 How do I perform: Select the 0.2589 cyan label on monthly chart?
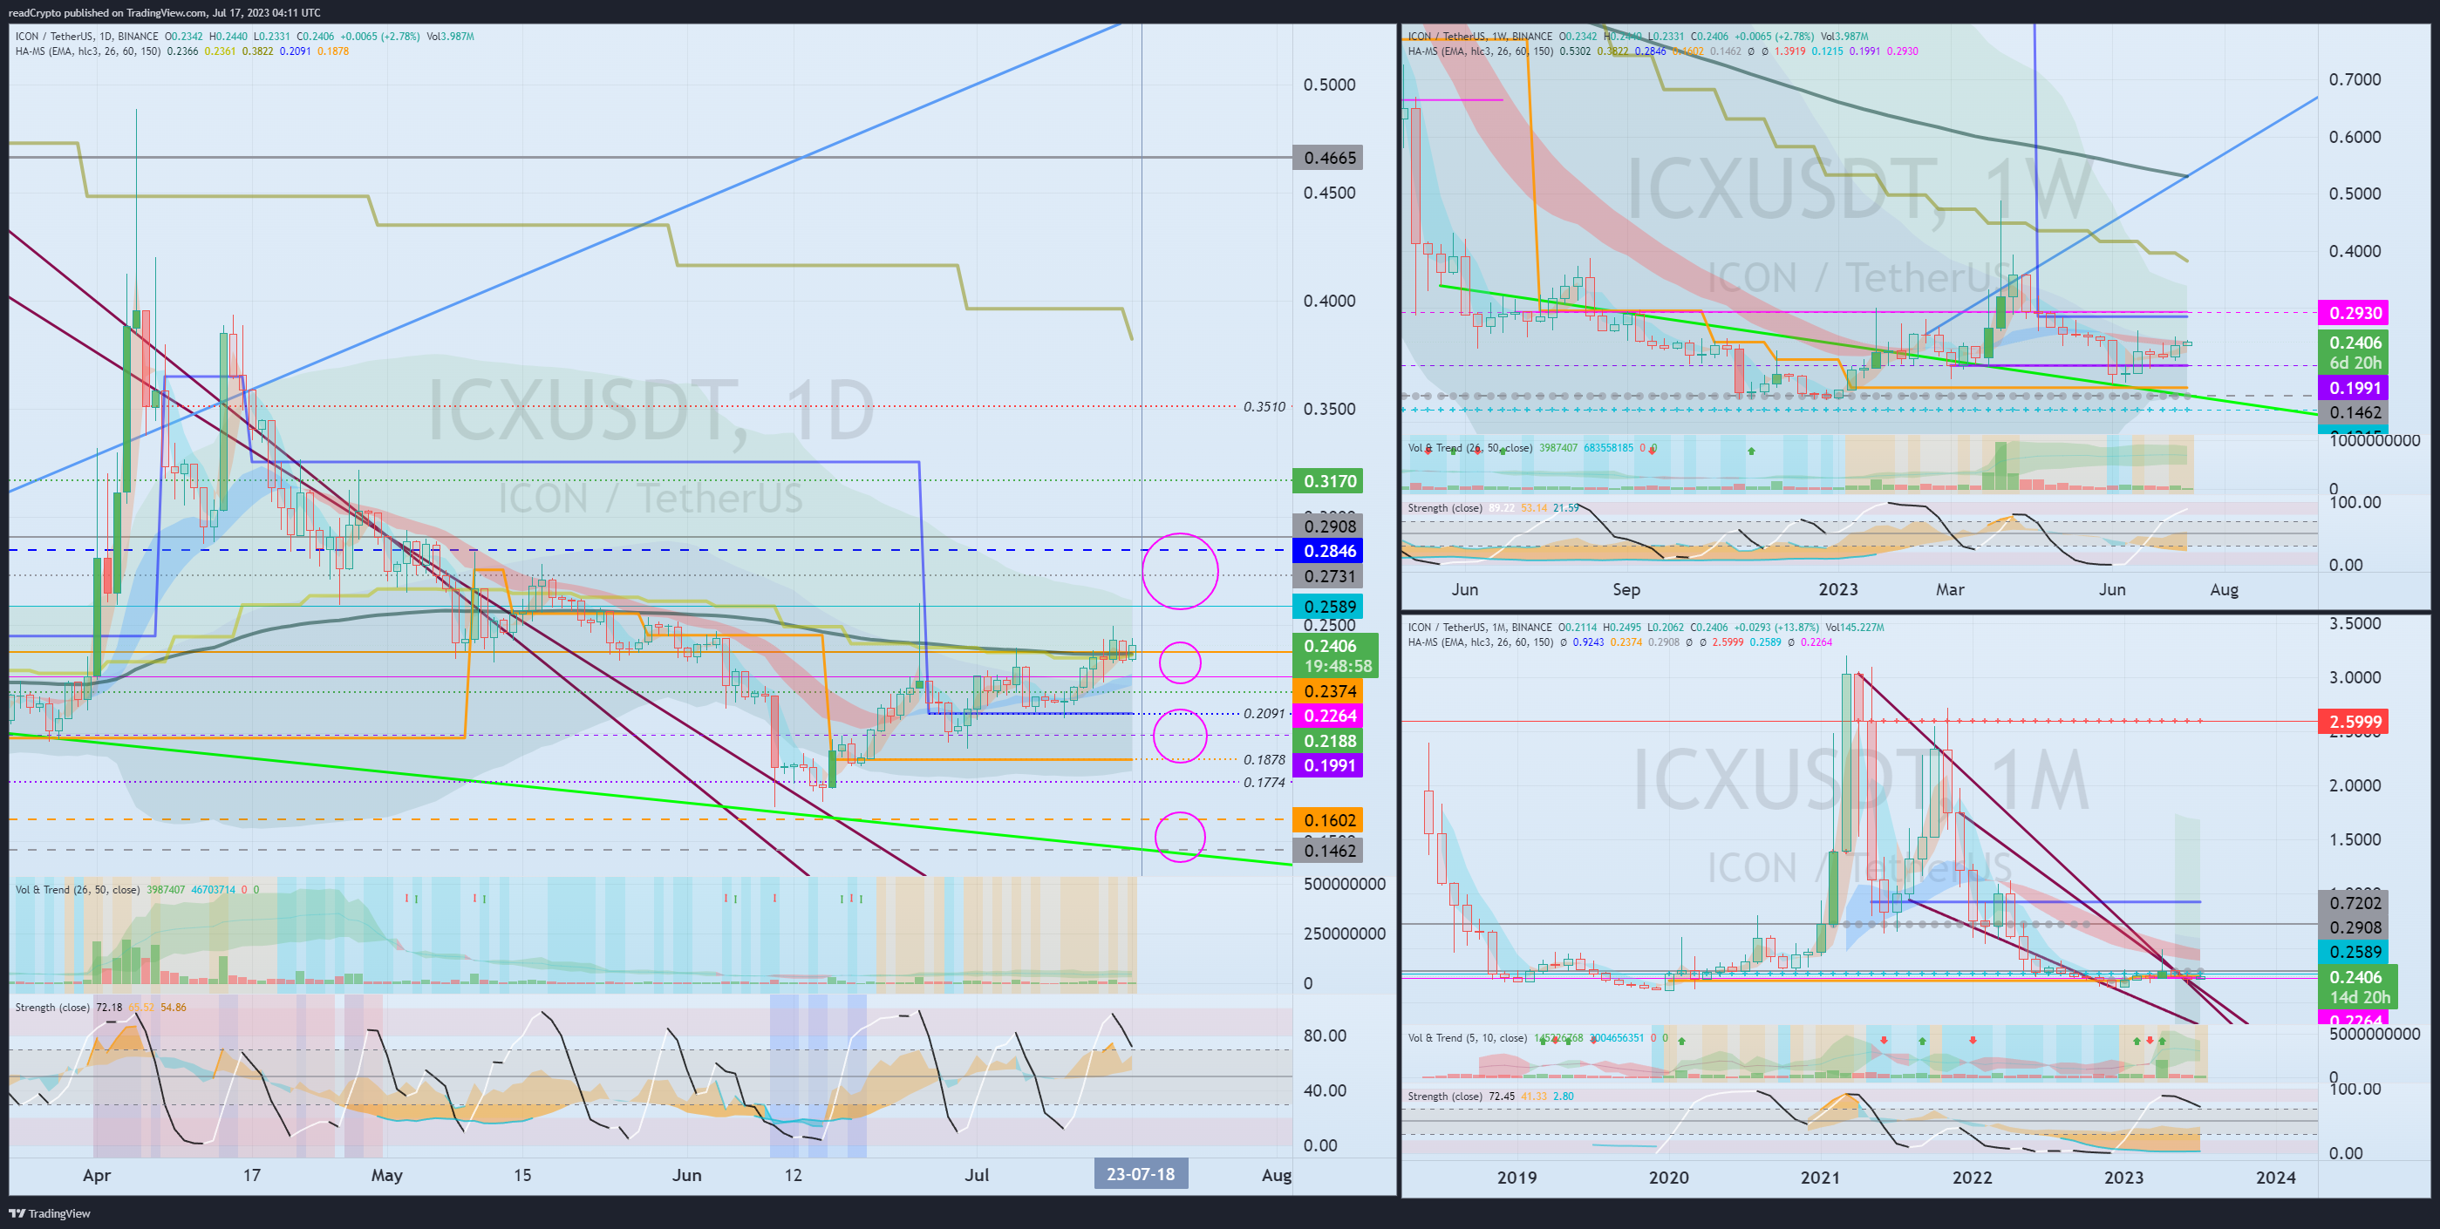point(2353,952)
